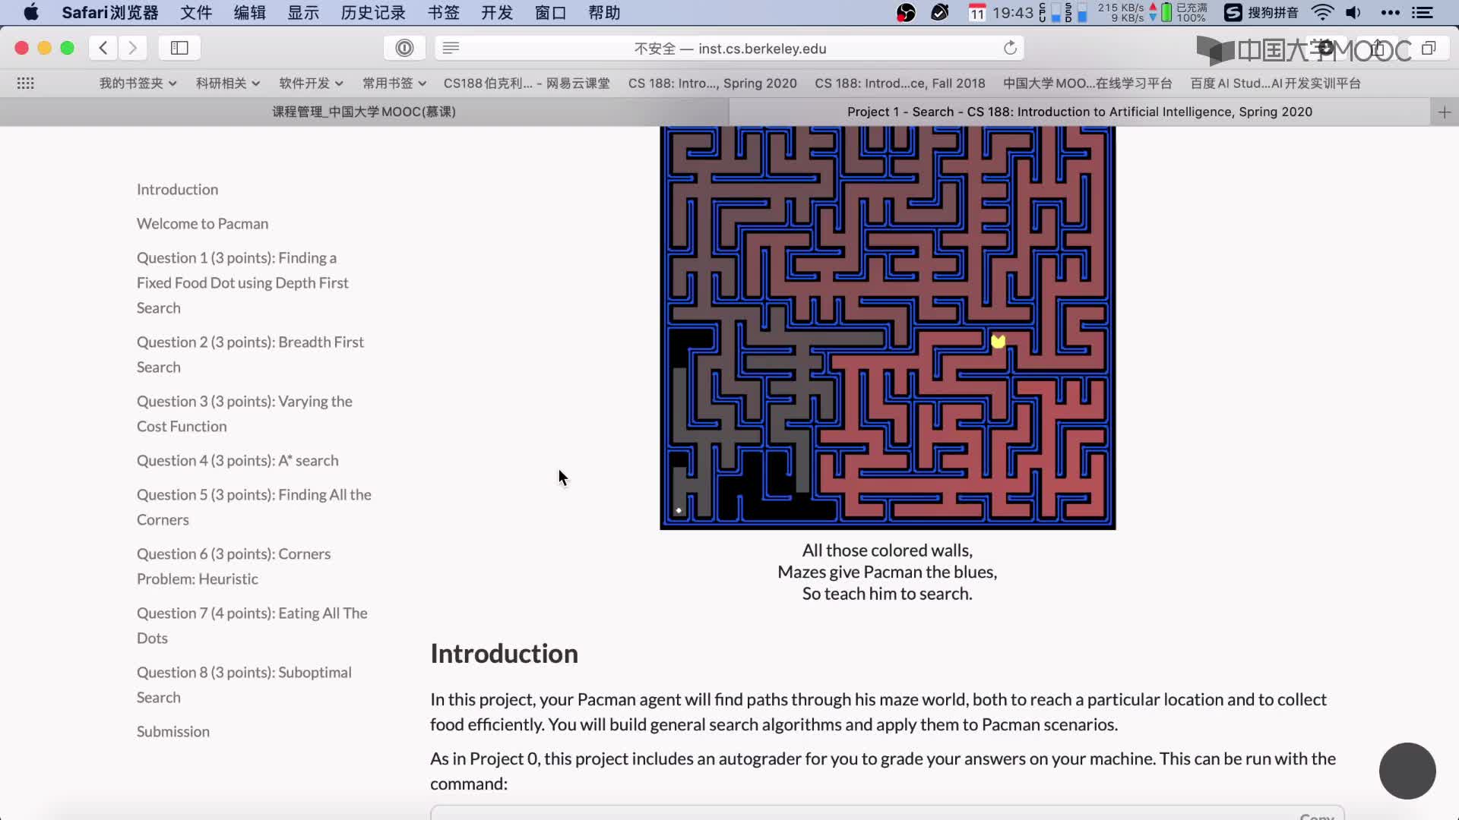This screenshot has height=820, width=1459.
Task: Go to Question 7 Eating All The Dots
Action: (x=252, y=626)
